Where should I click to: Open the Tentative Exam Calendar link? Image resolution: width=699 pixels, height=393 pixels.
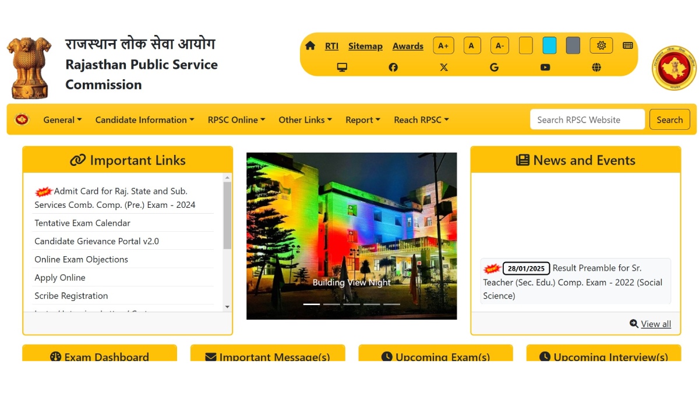[82, 223]
